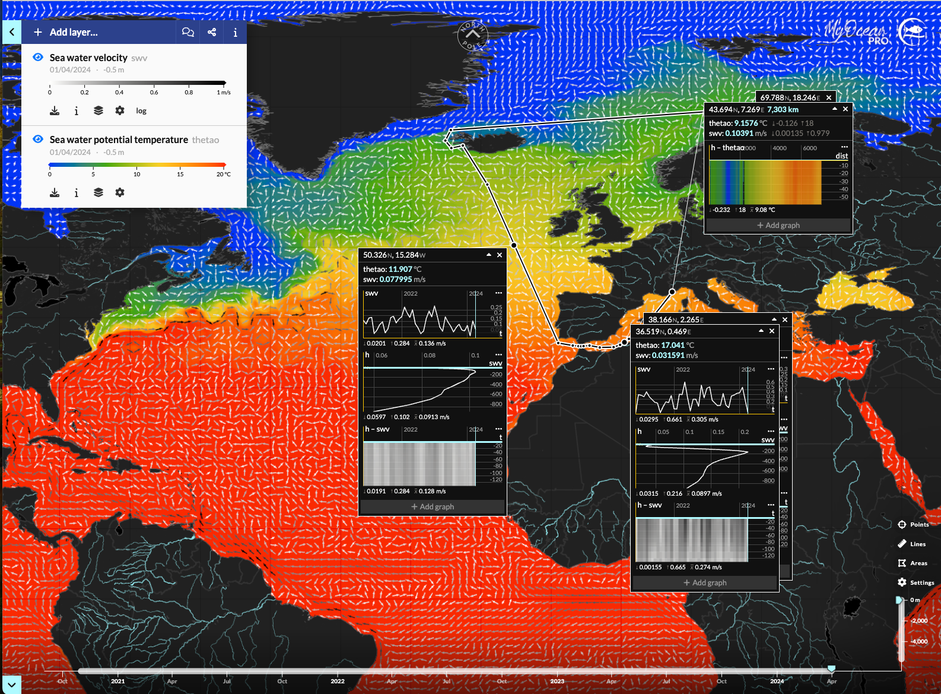
Task: Select -2,000 depth mark on depth scale
Action: (x=919, y=620)
